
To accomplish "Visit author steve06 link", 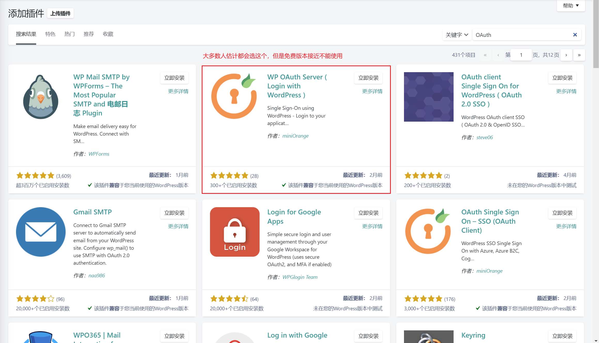I will [x=485, y=137].
